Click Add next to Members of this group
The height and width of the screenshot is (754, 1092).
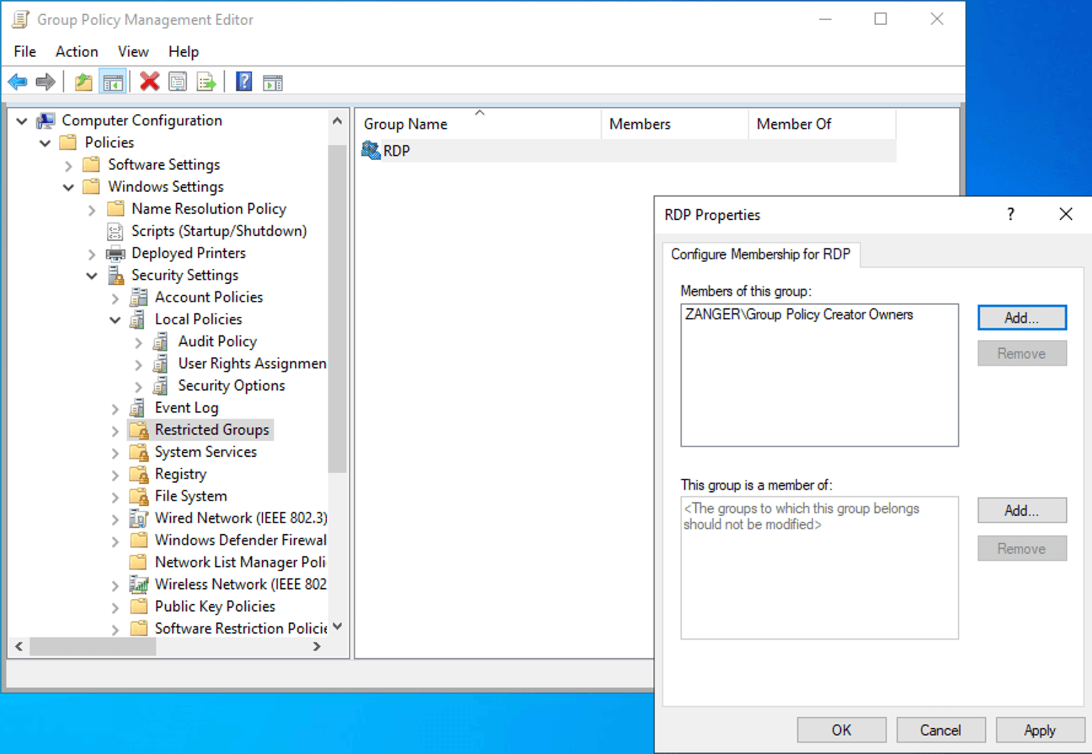point(1021,317)
